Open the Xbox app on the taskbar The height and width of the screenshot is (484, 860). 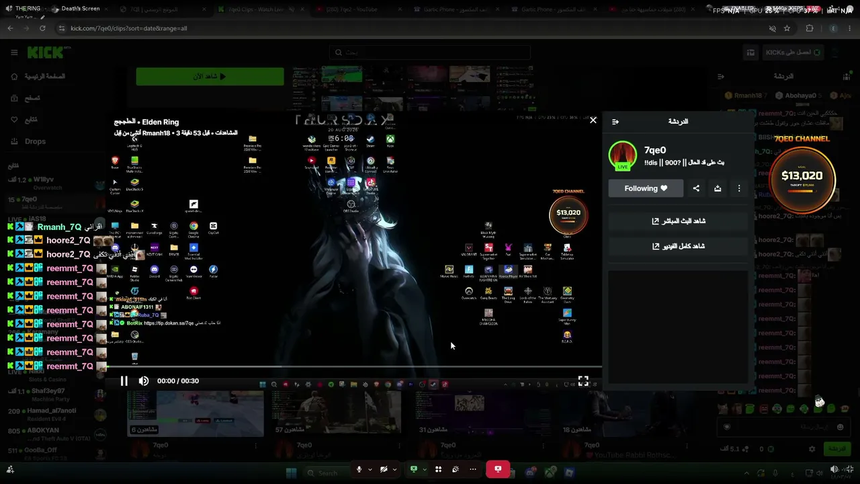[x=550, y=473]
